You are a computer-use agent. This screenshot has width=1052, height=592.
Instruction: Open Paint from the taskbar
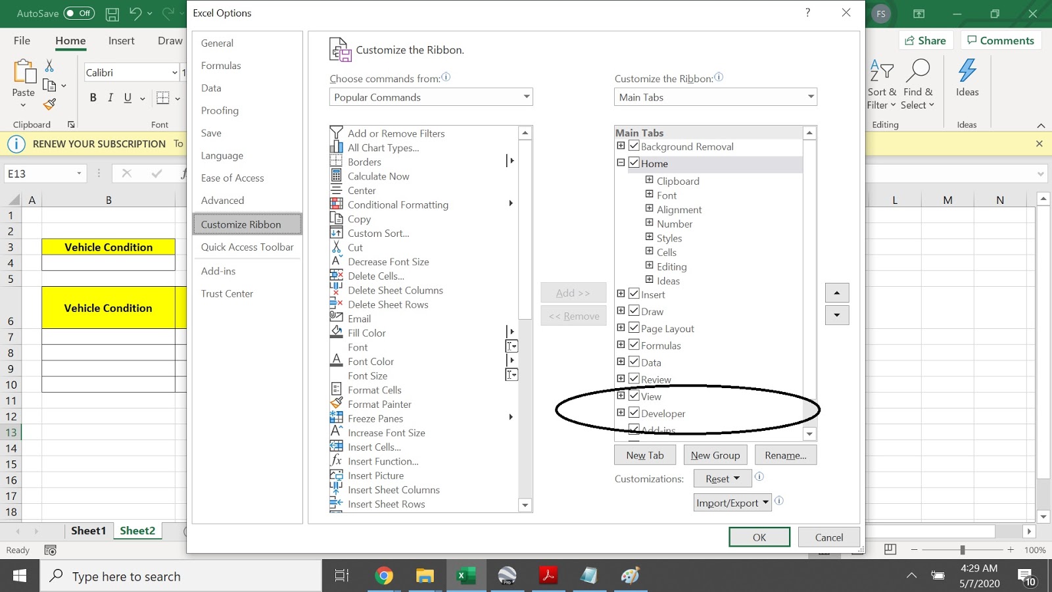(631, 576)
